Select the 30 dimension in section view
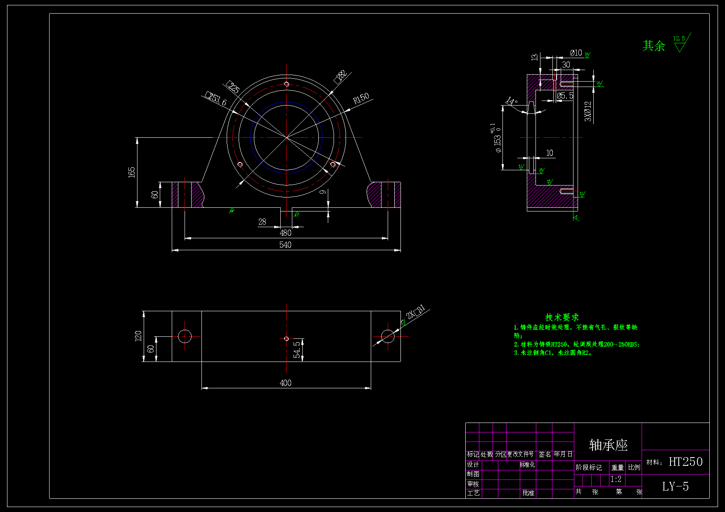 (x=566, y=64)
